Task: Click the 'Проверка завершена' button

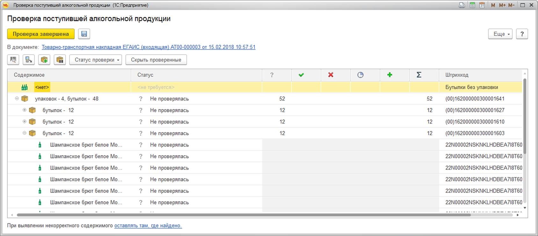Action: click(x=41, y=34)
